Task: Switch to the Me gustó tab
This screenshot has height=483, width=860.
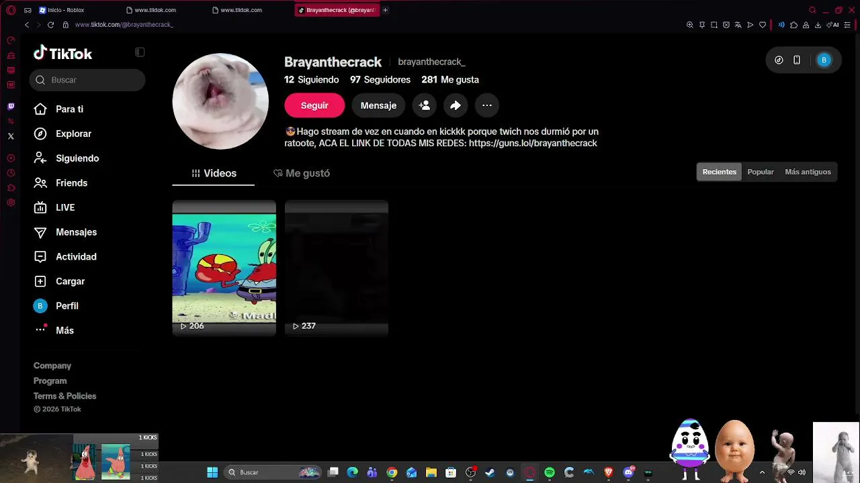Action: (302, 173)
